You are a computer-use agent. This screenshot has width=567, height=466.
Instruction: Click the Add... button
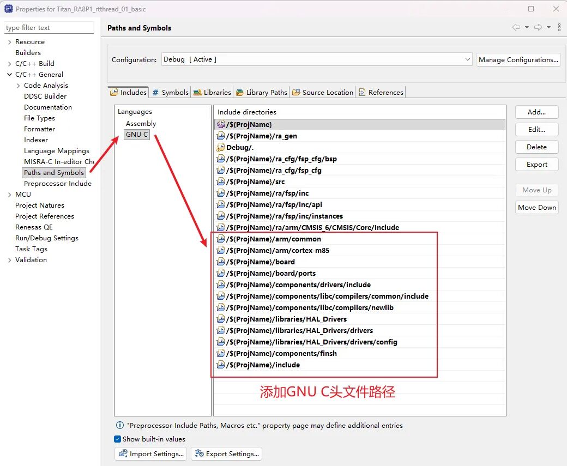point(536,112)
